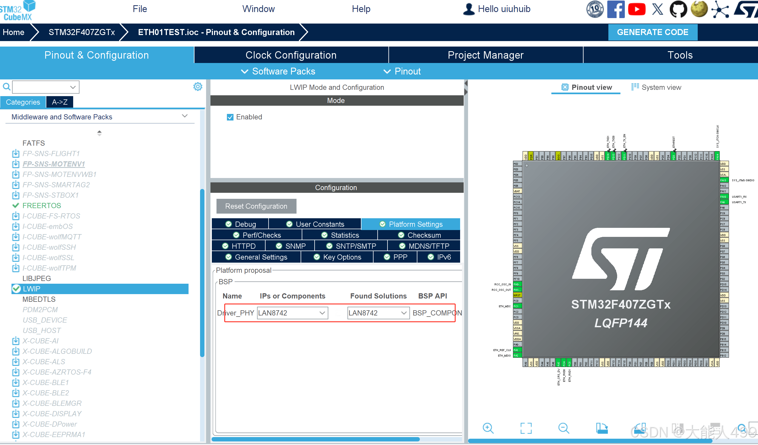
Task: Click the list sort up/down arrow
Action: 99,133
